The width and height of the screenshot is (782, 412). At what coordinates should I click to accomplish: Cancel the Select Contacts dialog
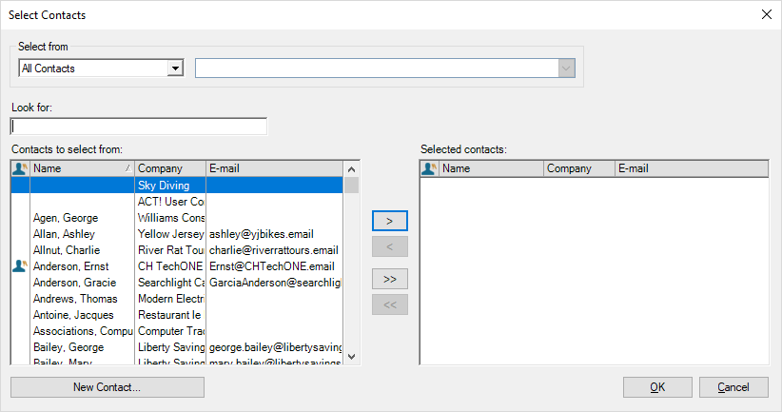[733, 387]
